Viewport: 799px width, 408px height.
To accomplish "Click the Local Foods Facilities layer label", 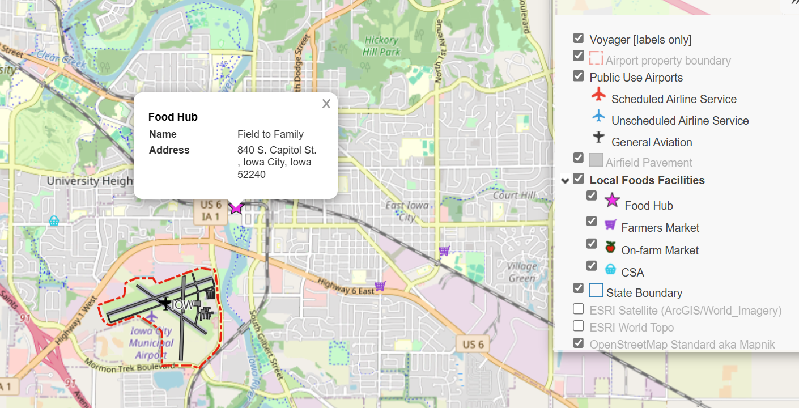I will click(647, 180).
